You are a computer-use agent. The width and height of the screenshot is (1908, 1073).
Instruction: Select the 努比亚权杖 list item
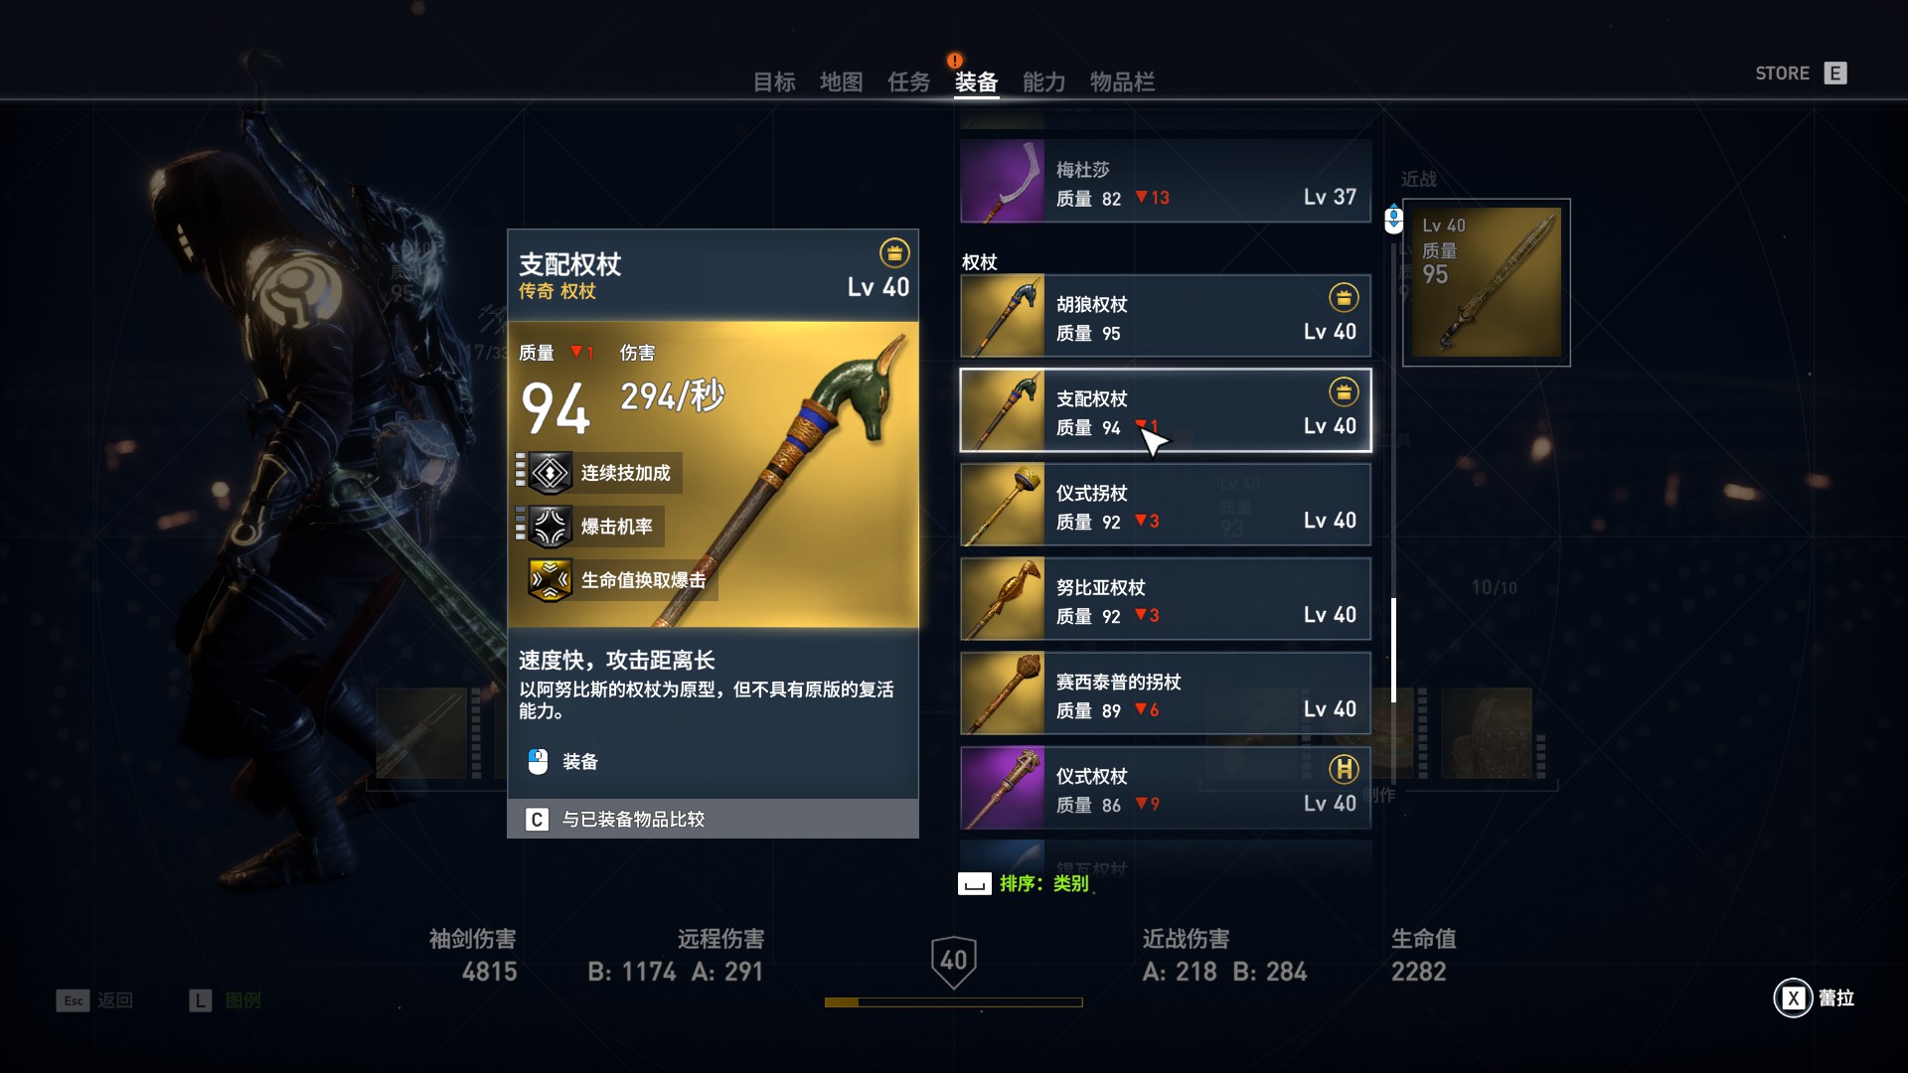coord(1166,599)
